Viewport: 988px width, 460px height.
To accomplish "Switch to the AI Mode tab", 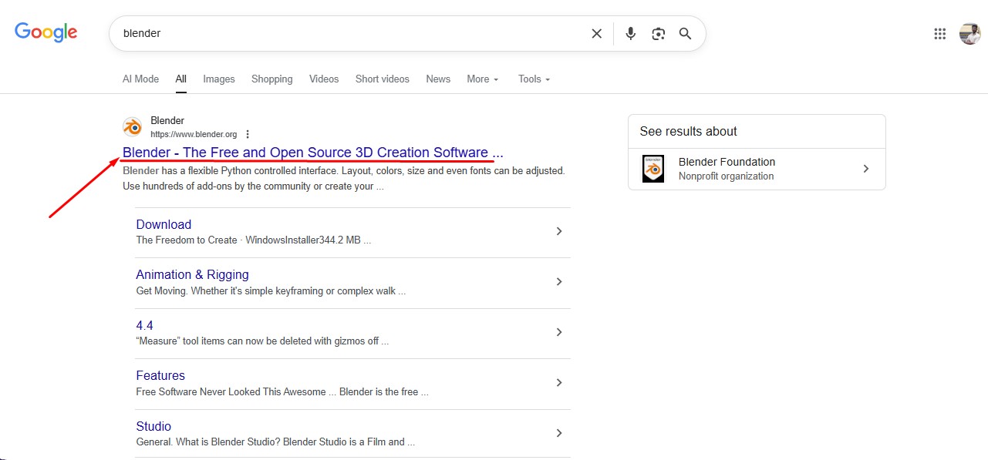I will coord(140,79).
